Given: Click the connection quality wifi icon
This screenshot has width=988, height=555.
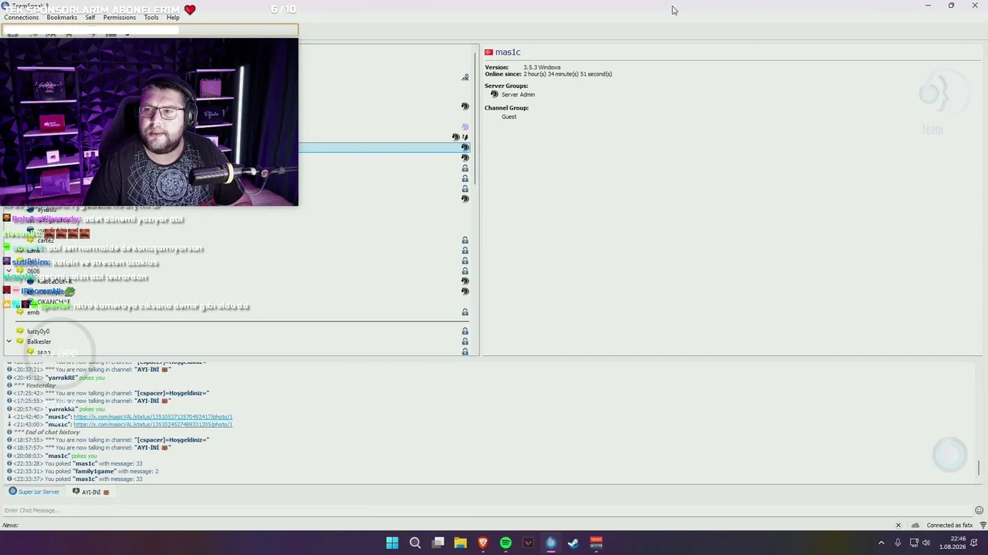Looking at the screenshot, I should 983,525.
